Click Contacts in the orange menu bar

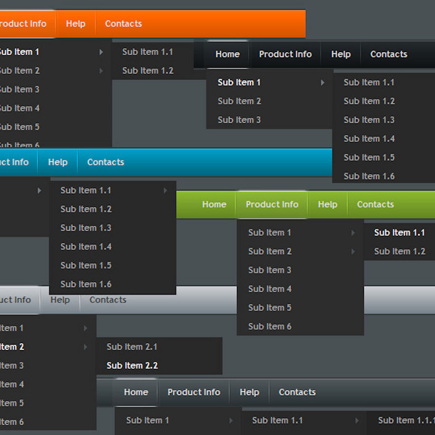123,24
